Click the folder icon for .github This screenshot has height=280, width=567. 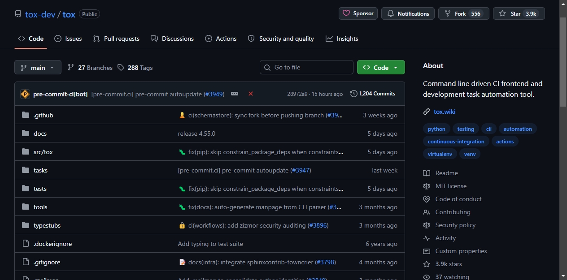pyautogui.click(x=26, y=115)
